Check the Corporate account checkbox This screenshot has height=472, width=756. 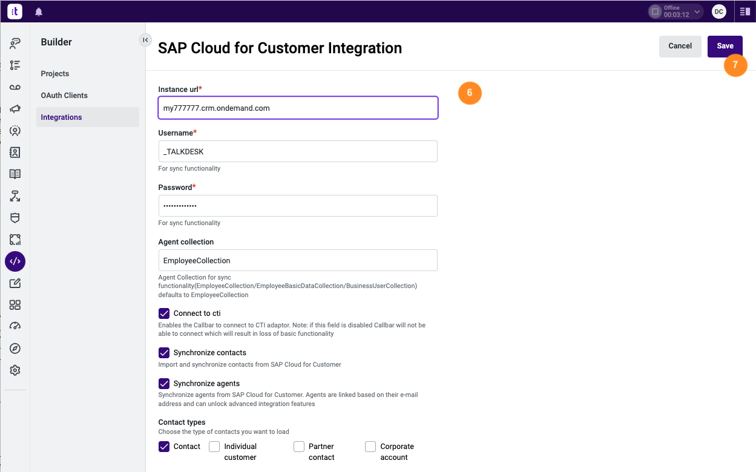click(370, 447)
